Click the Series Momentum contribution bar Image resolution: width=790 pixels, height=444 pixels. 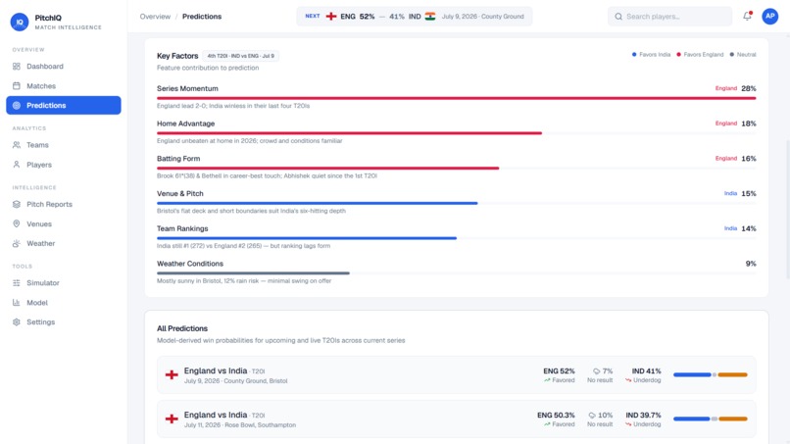pos(457,98)
